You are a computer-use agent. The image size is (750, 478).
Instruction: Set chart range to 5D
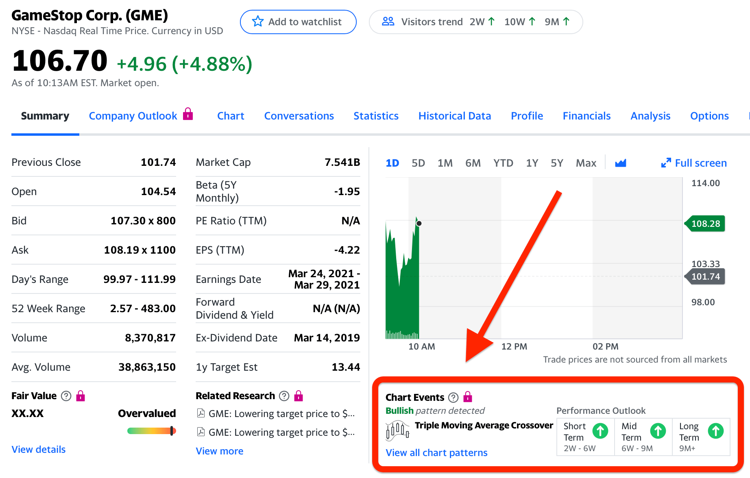pyautogui.click(x=418, y=163)
